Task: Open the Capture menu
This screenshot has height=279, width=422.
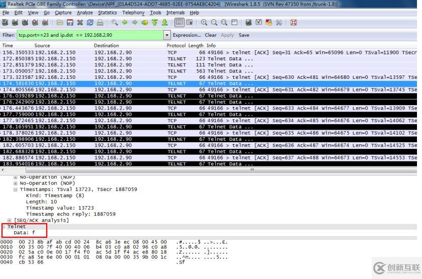Action: coord(63,13)
